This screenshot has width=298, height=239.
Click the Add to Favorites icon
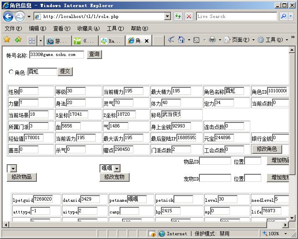tap(18, 40)
